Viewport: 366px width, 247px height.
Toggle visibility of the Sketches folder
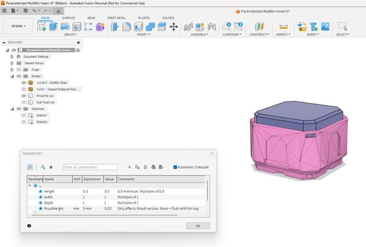coord(19,109)
